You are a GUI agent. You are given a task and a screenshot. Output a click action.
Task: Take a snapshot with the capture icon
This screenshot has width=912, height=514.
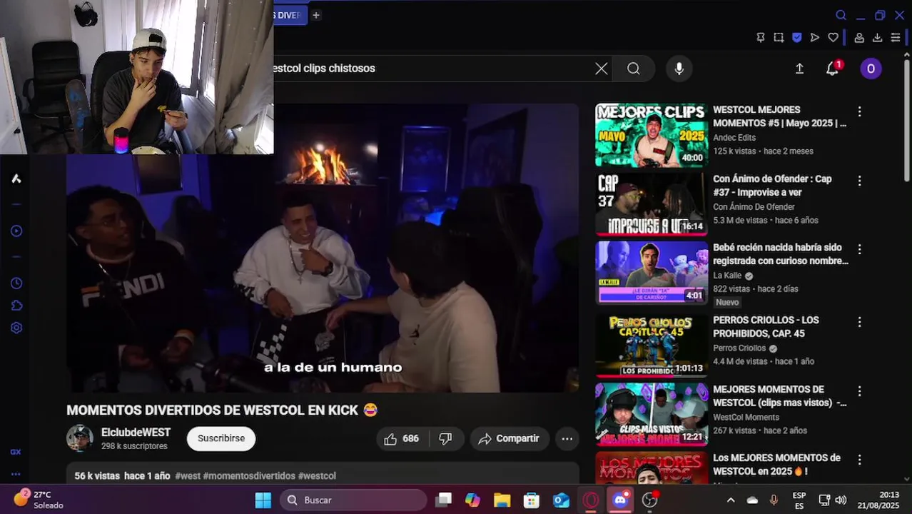pyautogui.click(x=779, y=38)
